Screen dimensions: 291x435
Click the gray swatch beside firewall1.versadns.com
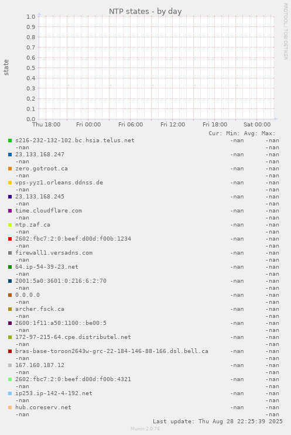(10, 253)
